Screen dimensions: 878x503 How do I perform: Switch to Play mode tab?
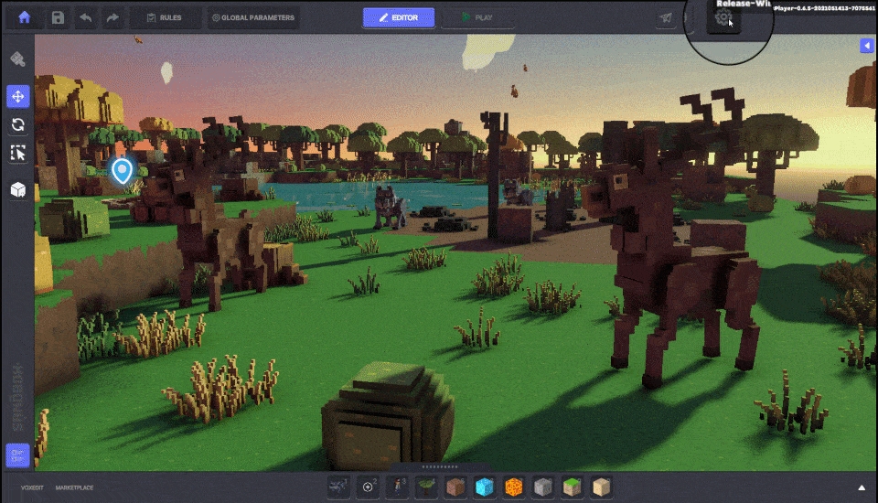point(476,17)
